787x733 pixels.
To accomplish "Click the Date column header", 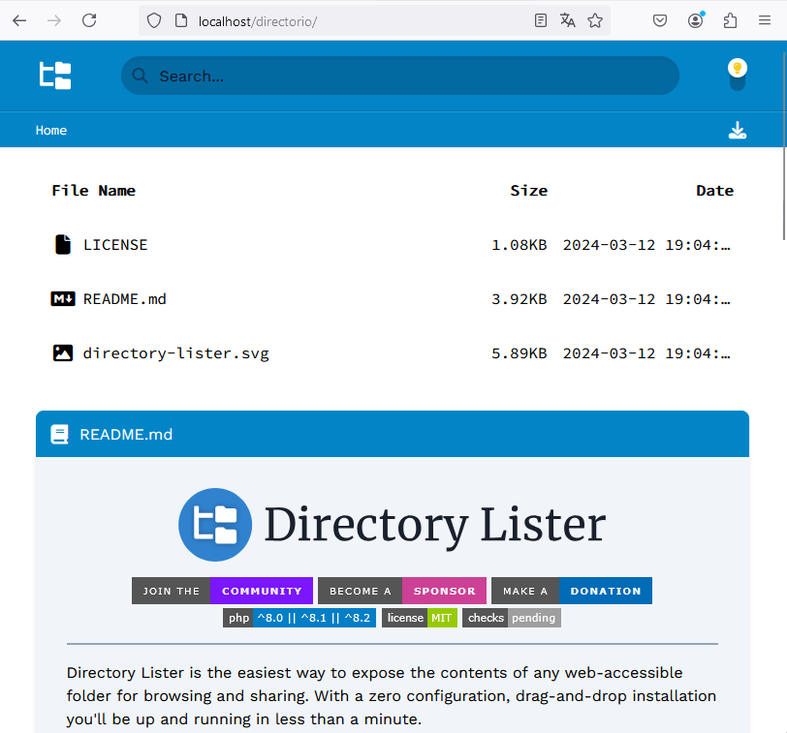I will (x=714, y=191).
